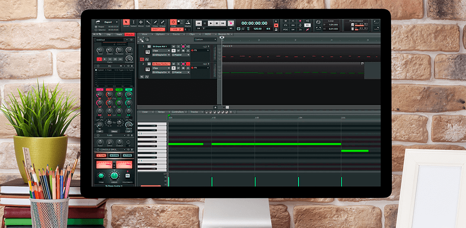Arm the SI-Drum Kit track for recording

[183, 47]
